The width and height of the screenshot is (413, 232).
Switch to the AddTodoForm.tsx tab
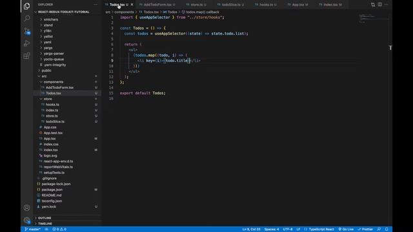tap(157, 5)
